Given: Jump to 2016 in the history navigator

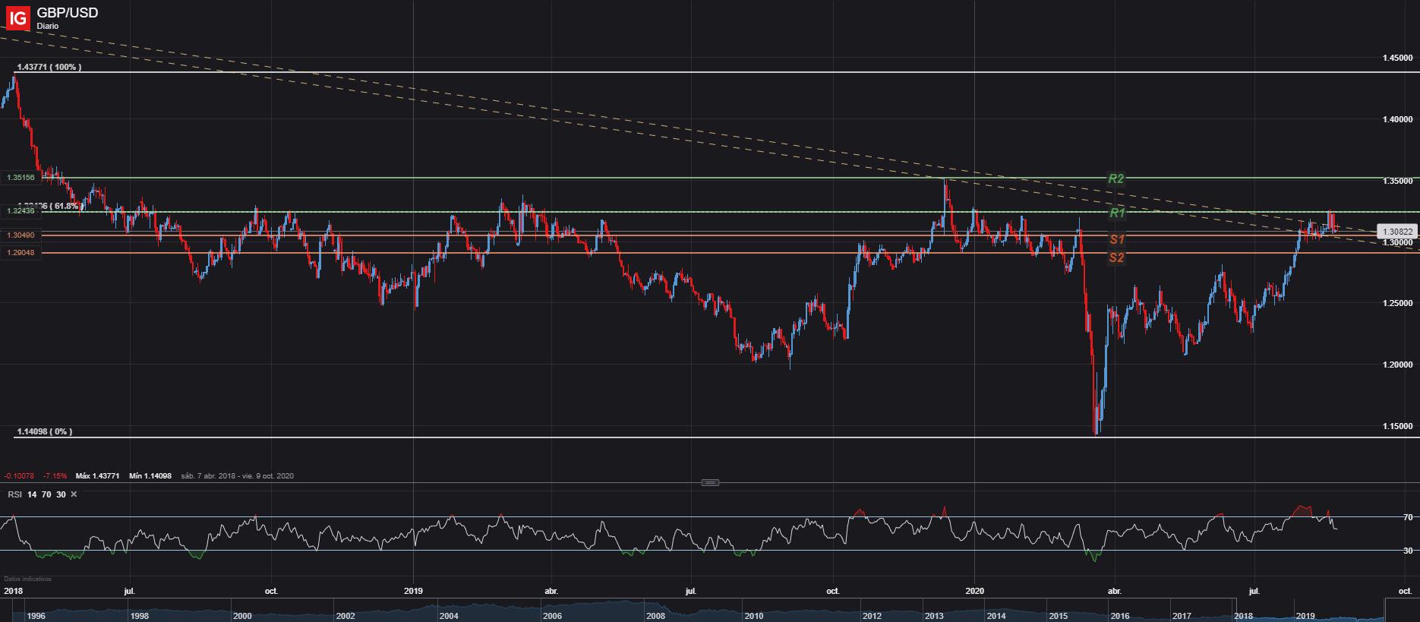Looking at the screenshot, I should 1120,616.
